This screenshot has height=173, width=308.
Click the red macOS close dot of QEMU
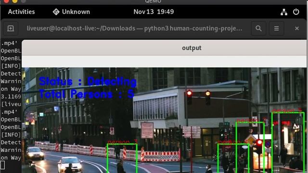click(6, 1)
